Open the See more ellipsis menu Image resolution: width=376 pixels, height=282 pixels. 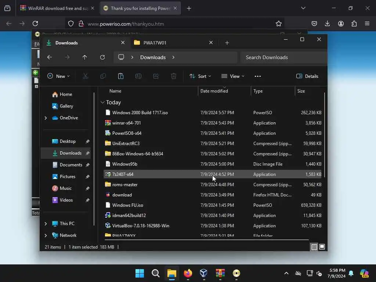pos(257,76)
